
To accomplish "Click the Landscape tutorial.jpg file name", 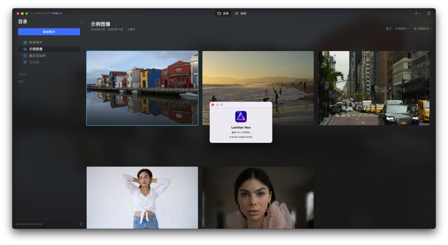I will coord(29,224).
